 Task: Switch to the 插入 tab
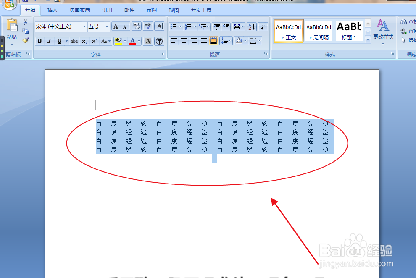click(x=52, y=10)
